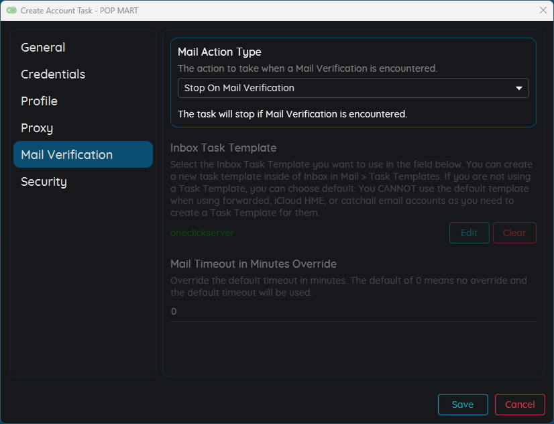Viewport: 554px width, 424px height.
Task: Expand the Mail Action Type dropdown arrow
Action: 518,88
